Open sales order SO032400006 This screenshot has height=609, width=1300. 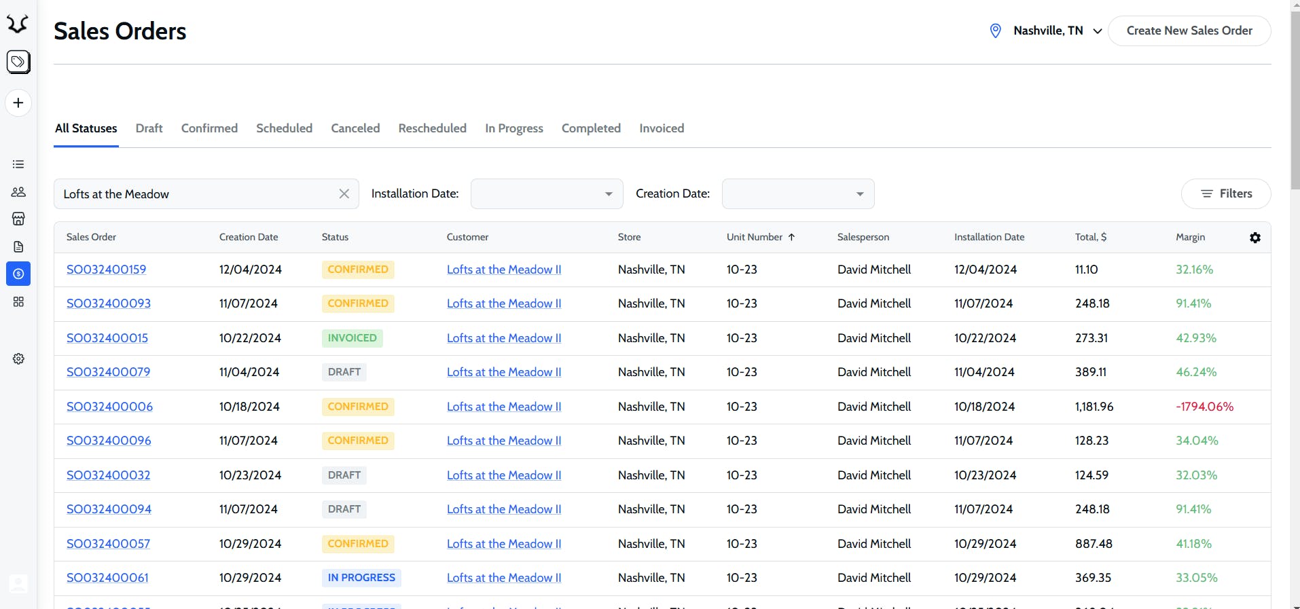pyautogui.click(x=109, y=407)
